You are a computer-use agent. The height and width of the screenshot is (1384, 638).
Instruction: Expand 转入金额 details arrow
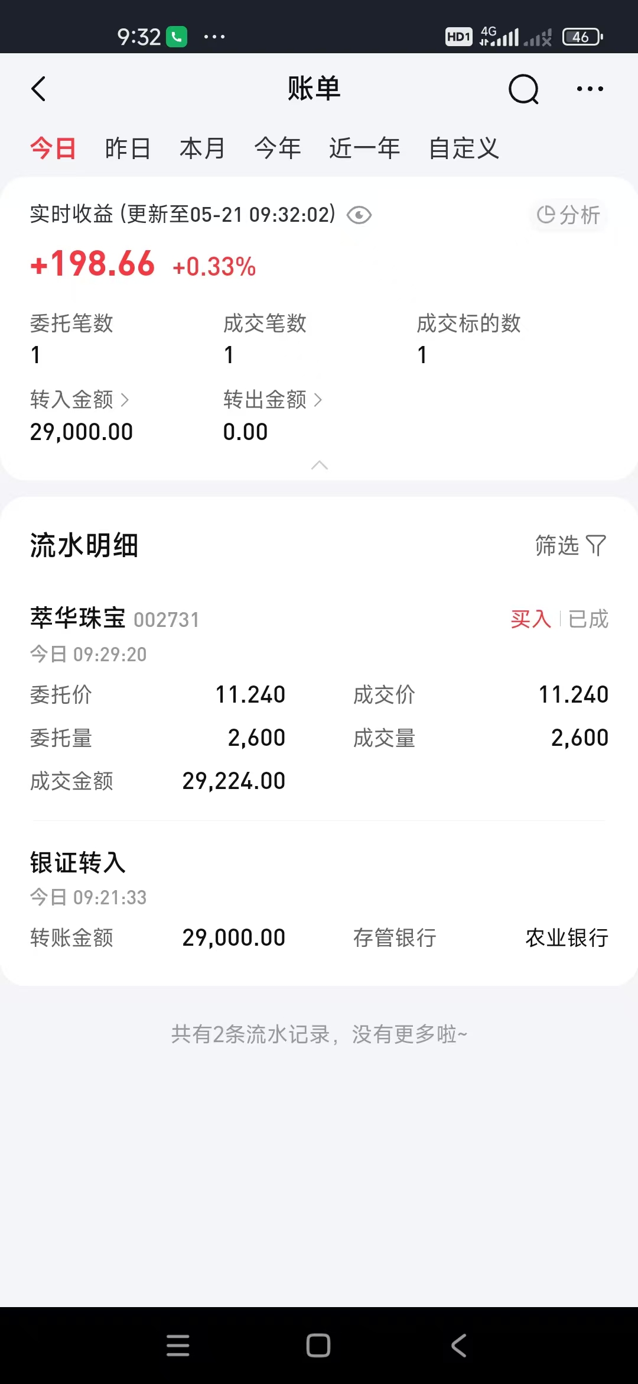[x=125, y=400]
